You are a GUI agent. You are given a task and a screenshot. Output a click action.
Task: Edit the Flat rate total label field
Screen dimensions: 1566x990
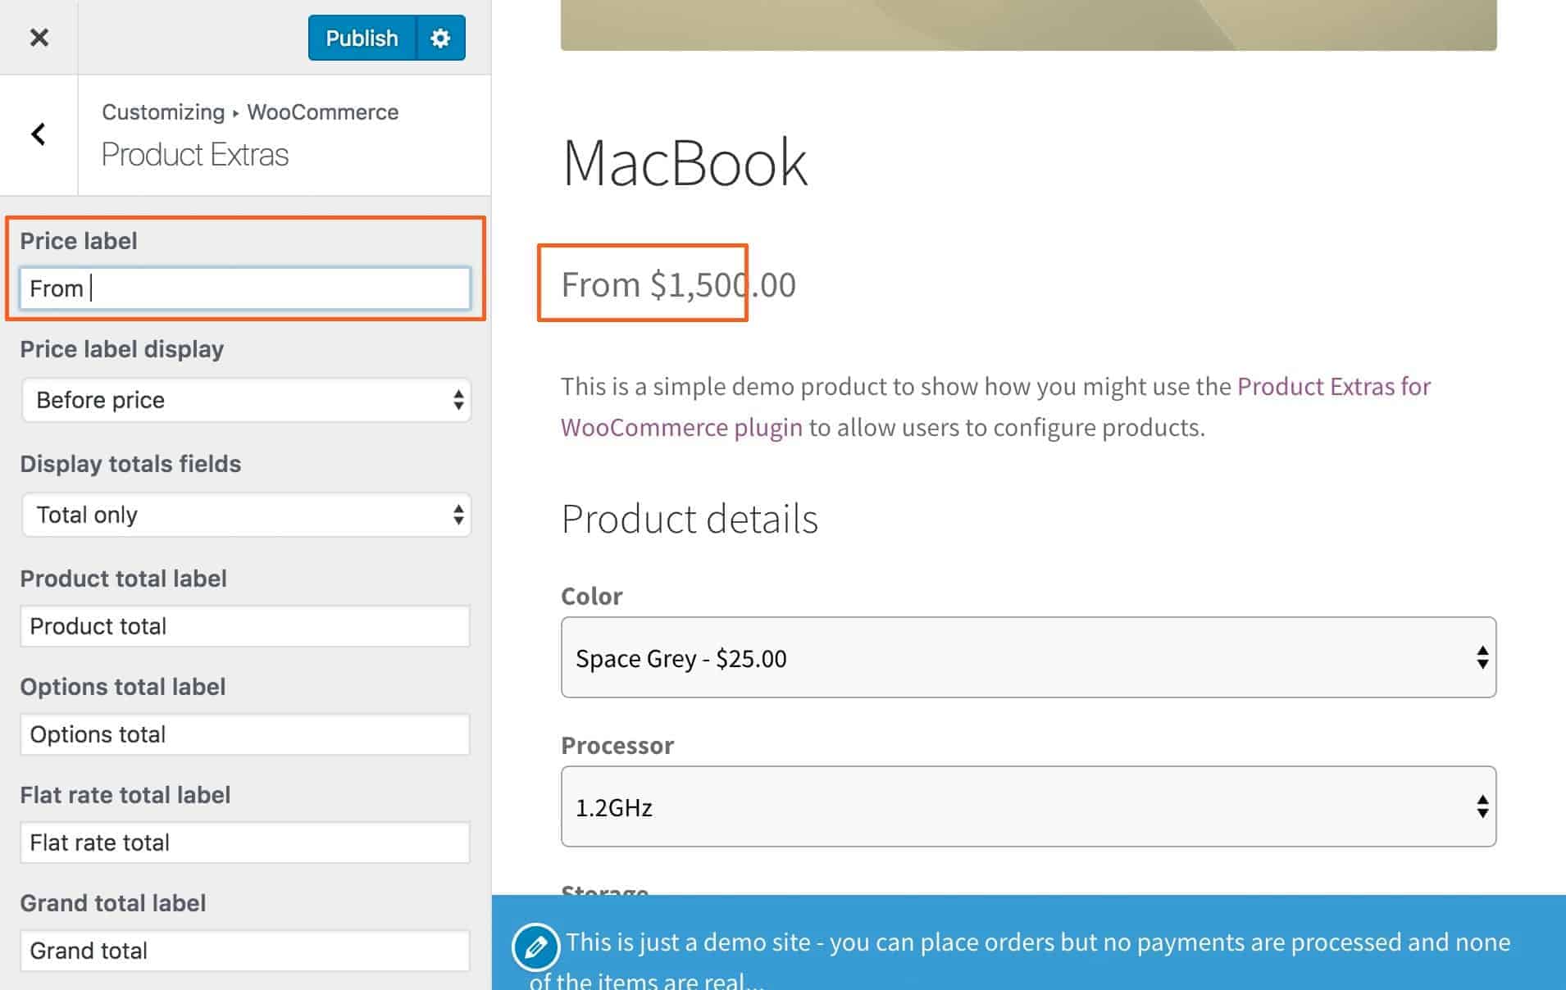244,842
